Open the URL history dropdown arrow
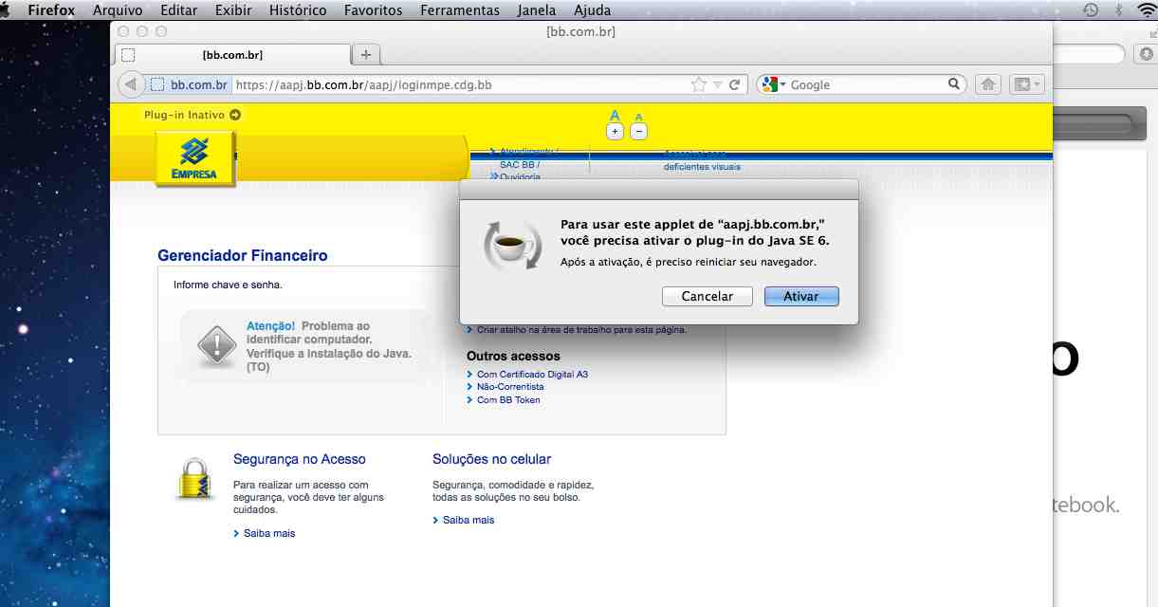1158x607 pixels. point(718,85)
